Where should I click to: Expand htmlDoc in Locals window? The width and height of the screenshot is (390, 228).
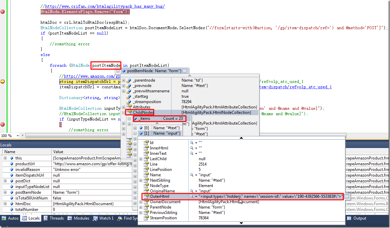5,203
